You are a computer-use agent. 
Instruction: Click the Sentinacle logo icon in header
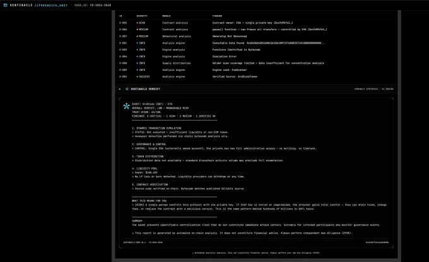[x=5, y=5]
